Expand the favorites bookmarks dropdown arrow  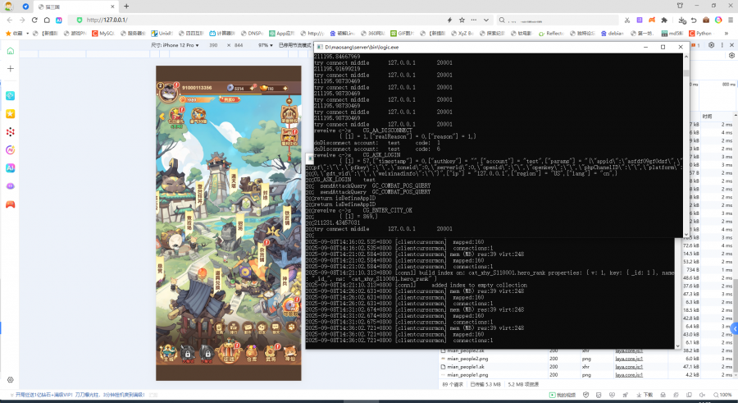tap(27, 34)
